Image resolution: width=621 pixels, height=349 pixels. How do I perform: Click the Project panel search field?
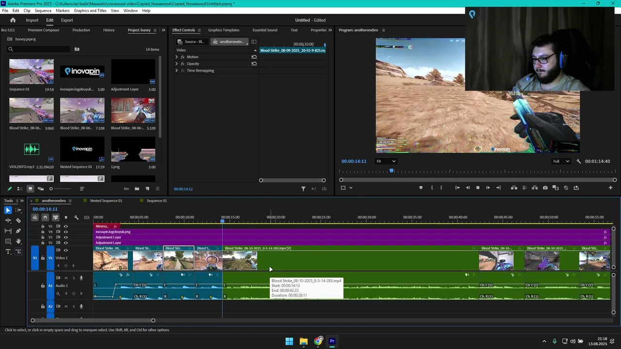[39, 49]
